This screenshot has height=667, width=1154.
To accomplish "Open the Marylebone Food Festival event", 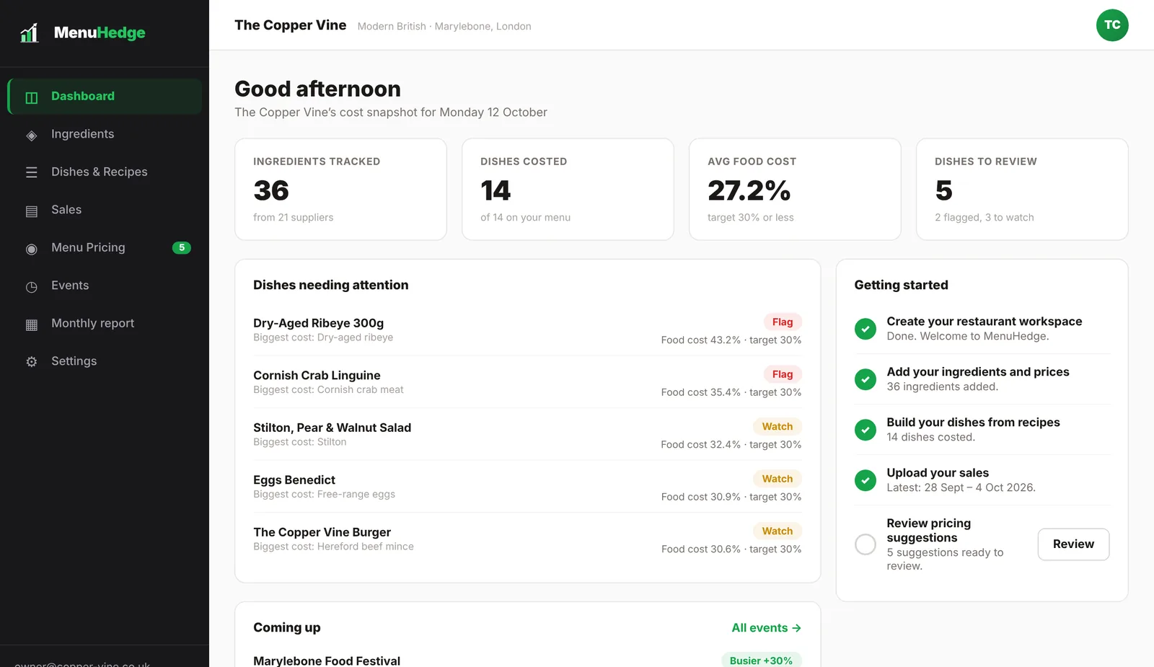I will pos(327,661).
